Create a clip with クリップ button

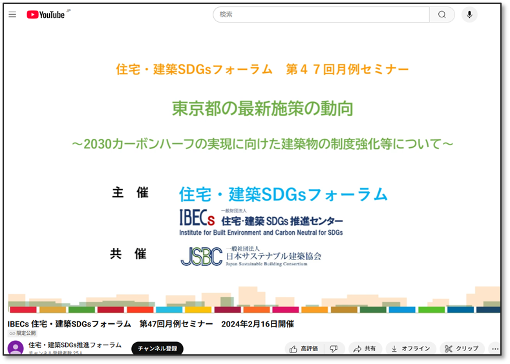click(x=462, y=349)
